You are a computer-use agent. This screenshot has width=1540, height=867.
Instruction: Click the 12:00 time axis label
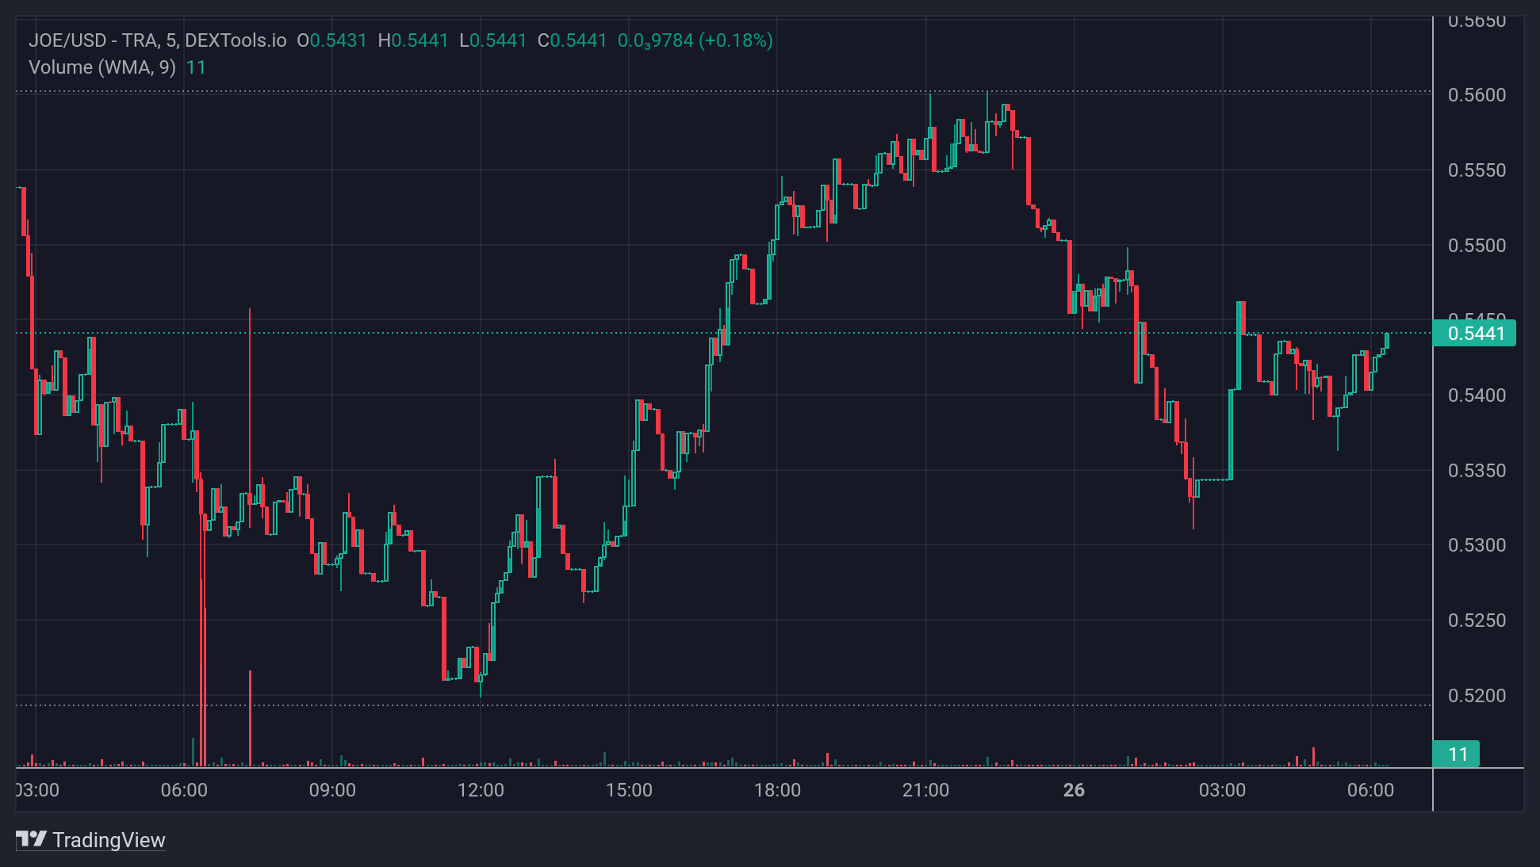click(x=481, y=790)
